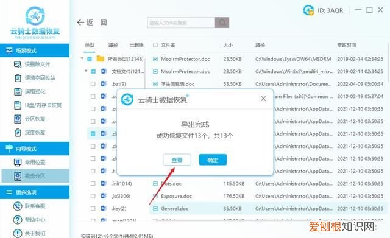Click the .key(2) file type icon

104,208
